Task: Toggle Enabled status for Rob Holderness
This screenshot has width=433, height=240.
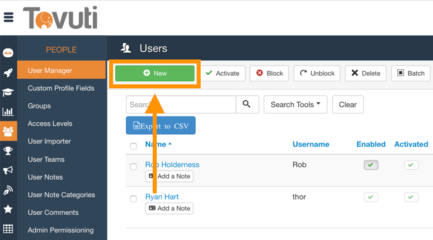Action: 371,165
